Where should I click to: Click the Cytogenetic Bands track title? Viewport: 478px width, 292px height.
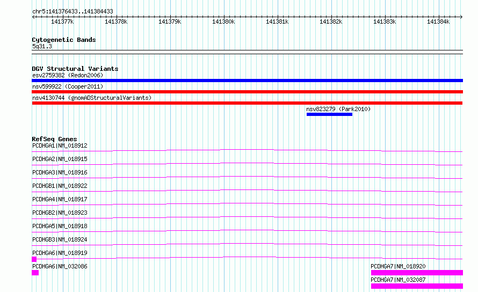pyautogui.click(x=64, y=40)
